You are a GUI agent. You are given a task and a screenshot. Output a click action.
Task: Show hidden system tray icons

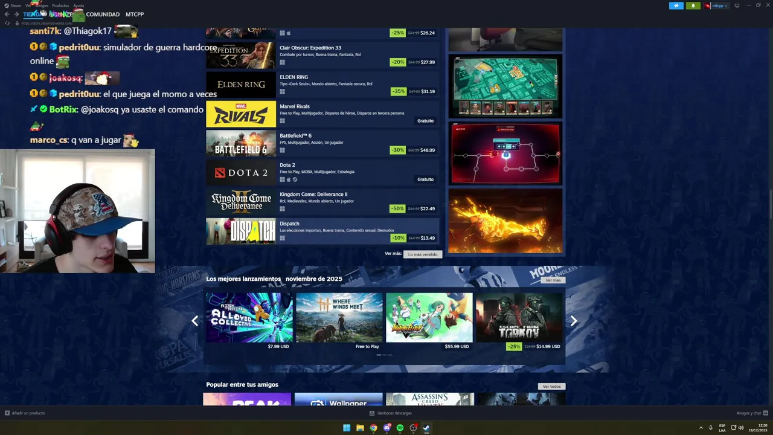point(701,428)
